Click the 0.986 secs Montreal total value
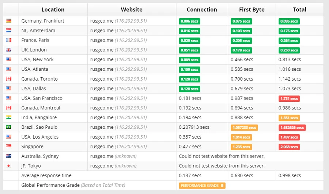The image size is (329, 194). (290, 108)
